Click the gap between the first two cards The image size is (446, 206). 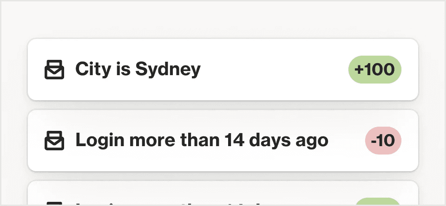pos(223,105)
